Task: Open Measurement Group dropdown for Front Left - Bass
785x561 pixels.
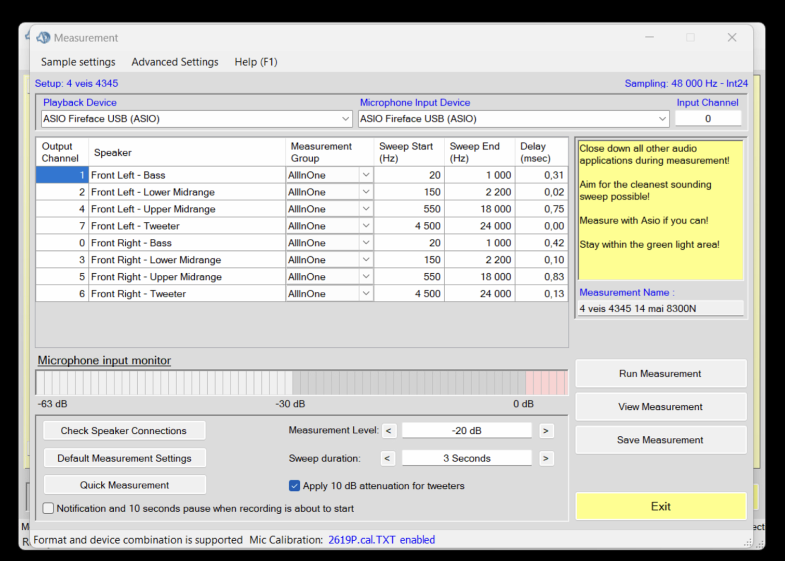Action: point(366,175)
